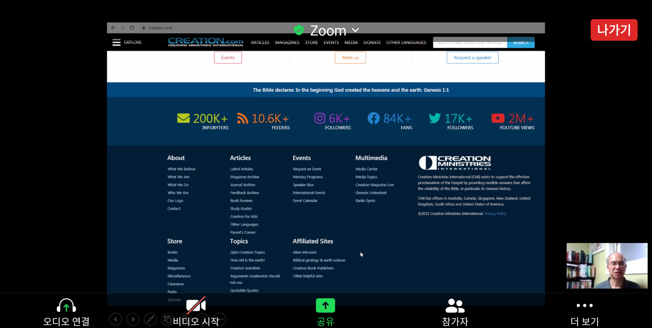Open the Latest Articles link
Screen dimensions: 652x328
point(242,169)
